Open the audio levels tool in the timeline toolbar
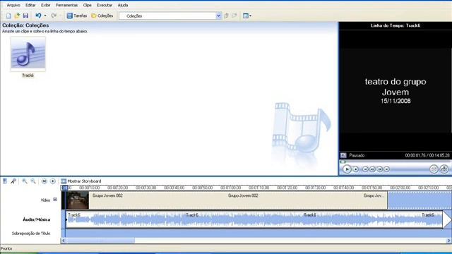This screenshot has width=452, height=254. coord(5,181)
